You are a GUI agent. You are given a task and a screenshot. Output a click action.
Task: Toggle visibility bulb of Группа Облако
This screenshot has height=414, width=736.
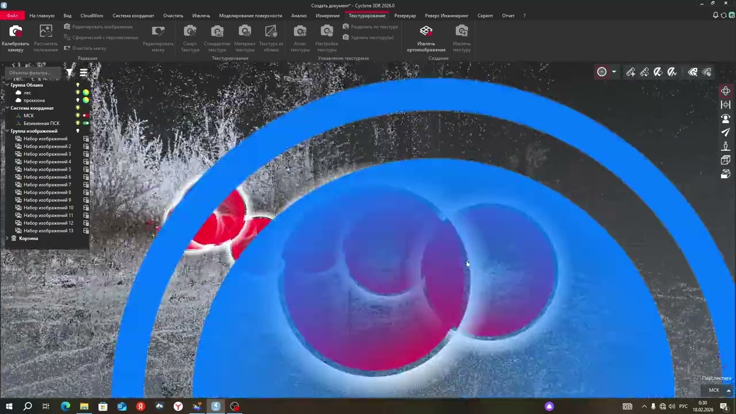78,85
